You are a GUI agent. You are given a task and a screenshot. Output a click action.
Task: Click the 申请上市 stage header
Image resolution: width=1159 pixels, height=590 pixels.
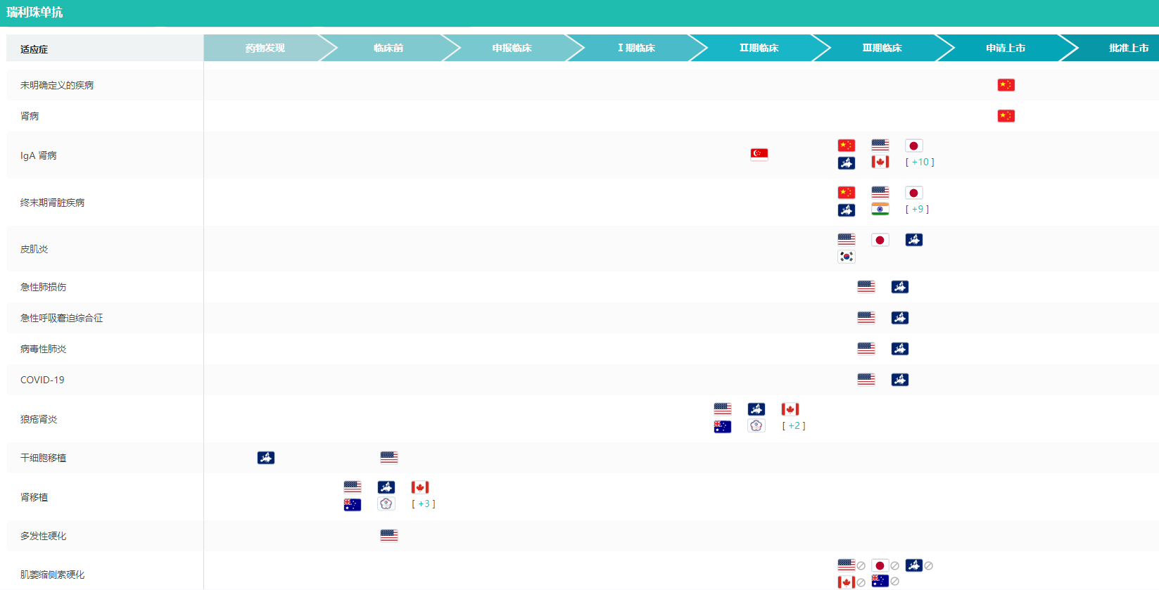tap(1006, 48)
